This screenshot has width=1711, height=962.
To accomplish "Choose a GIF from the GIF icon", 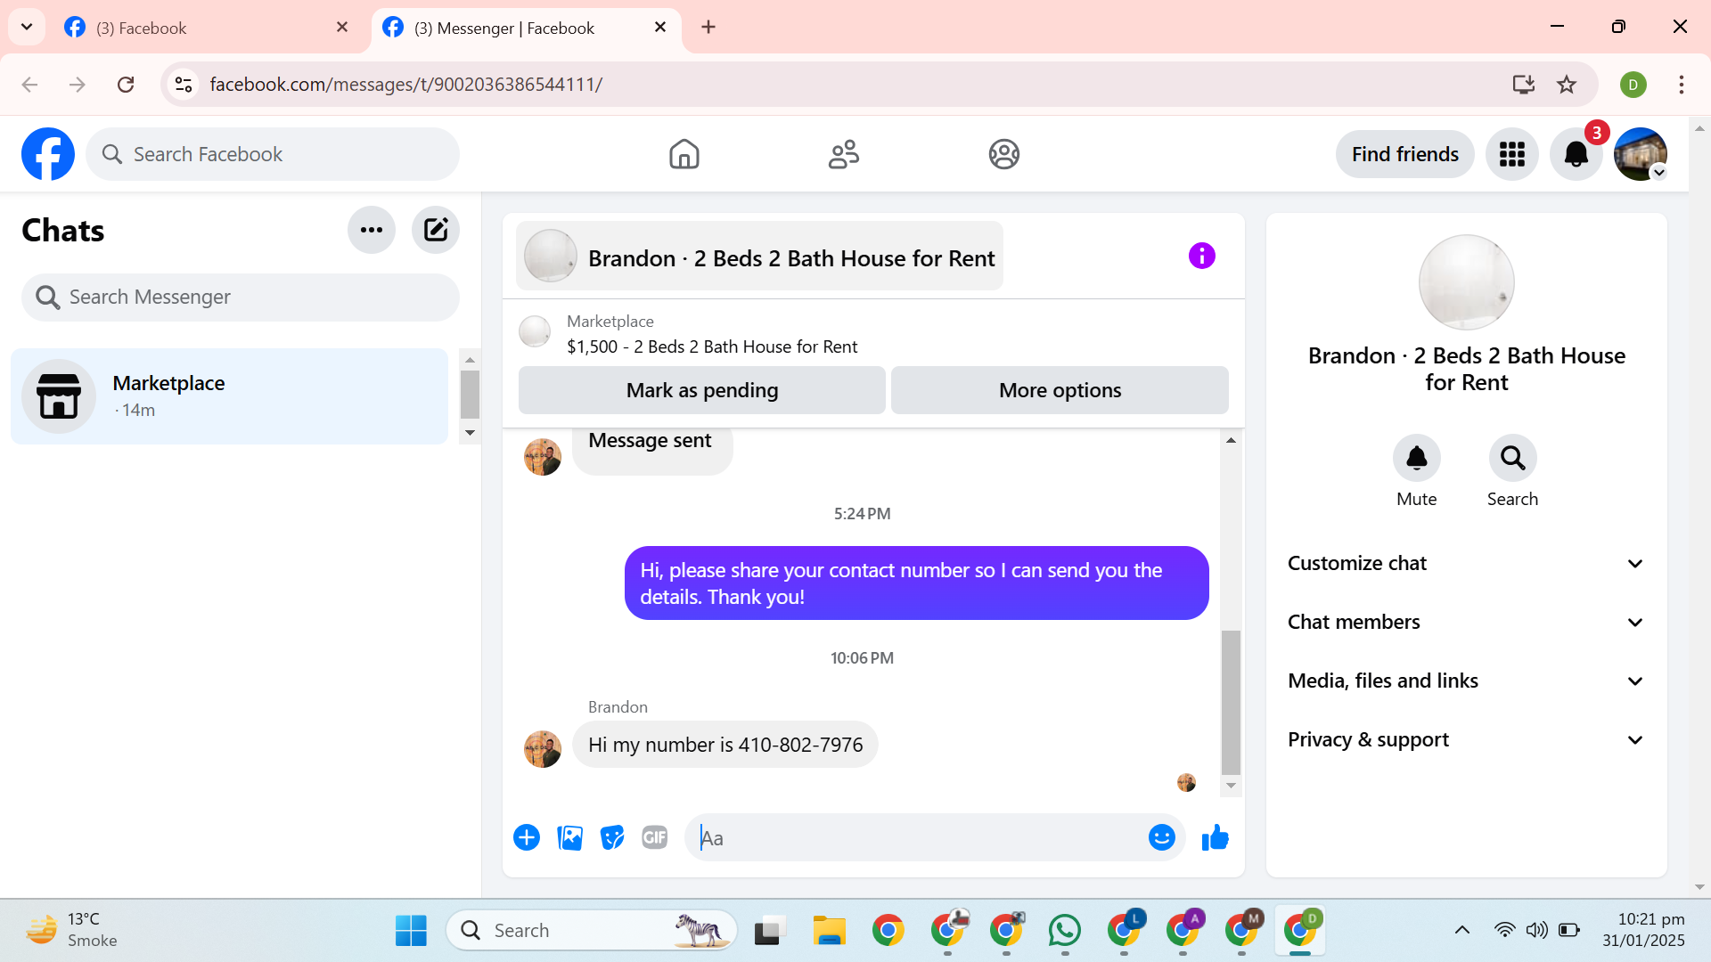I will coord(655,837).
